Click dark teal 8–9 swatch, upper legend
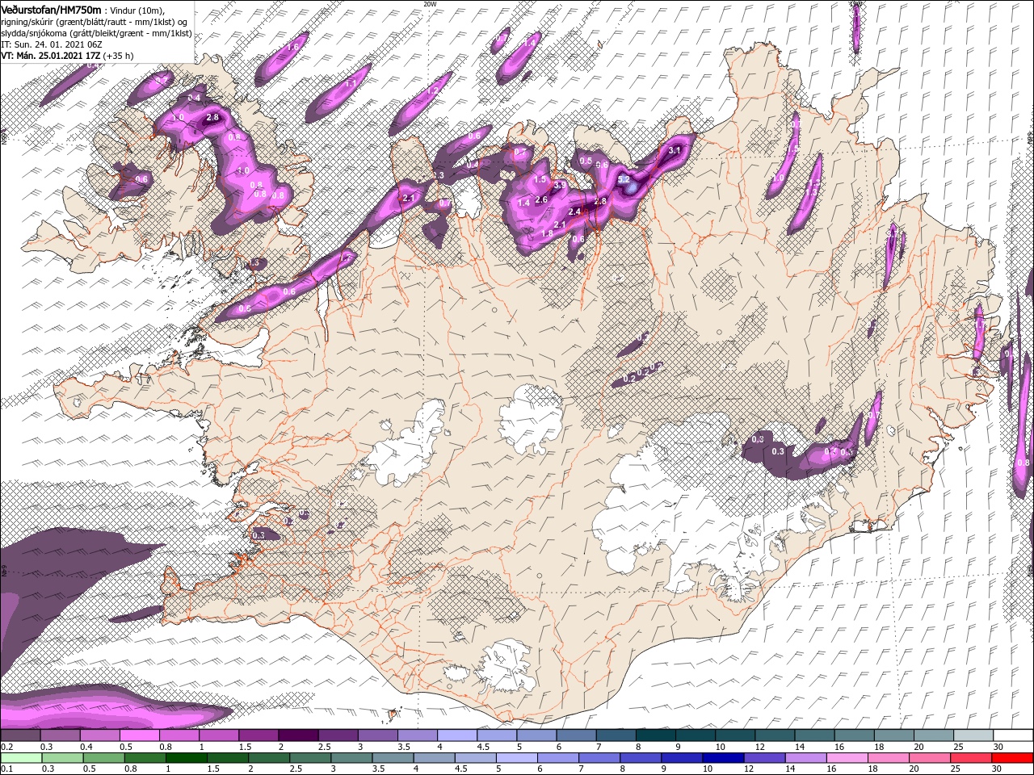Image resolution: width=1034 pixels, height=775 pixels. pos(655,735)
